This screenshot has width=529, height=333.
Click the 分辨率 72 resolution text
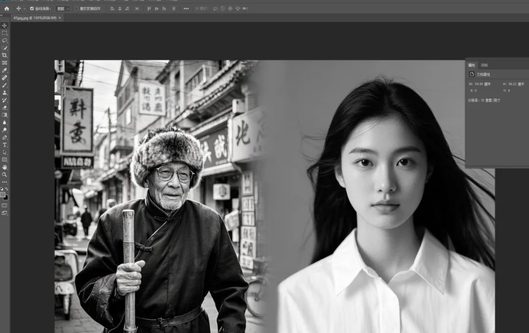[x=484, y=100]
